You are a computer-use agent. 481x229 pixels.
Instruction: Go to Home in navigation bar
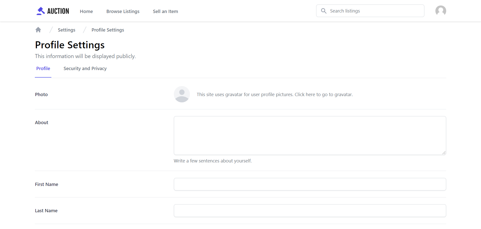tap(86, 12)
